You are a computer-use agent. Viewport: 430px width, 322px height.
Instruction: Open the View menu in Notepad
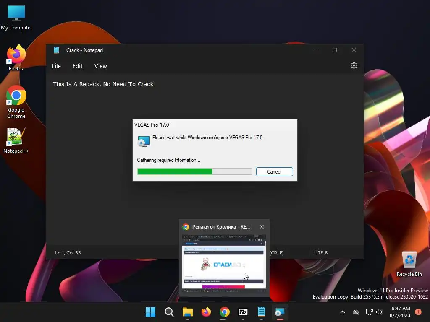point(101,66)
